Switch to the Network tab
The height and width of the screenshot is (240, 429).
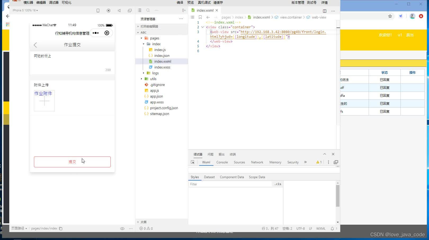257,162
